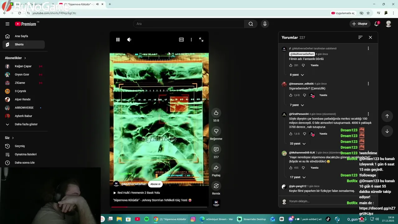Expand the Abonelikler section arrow

click(x=25, y=58)
